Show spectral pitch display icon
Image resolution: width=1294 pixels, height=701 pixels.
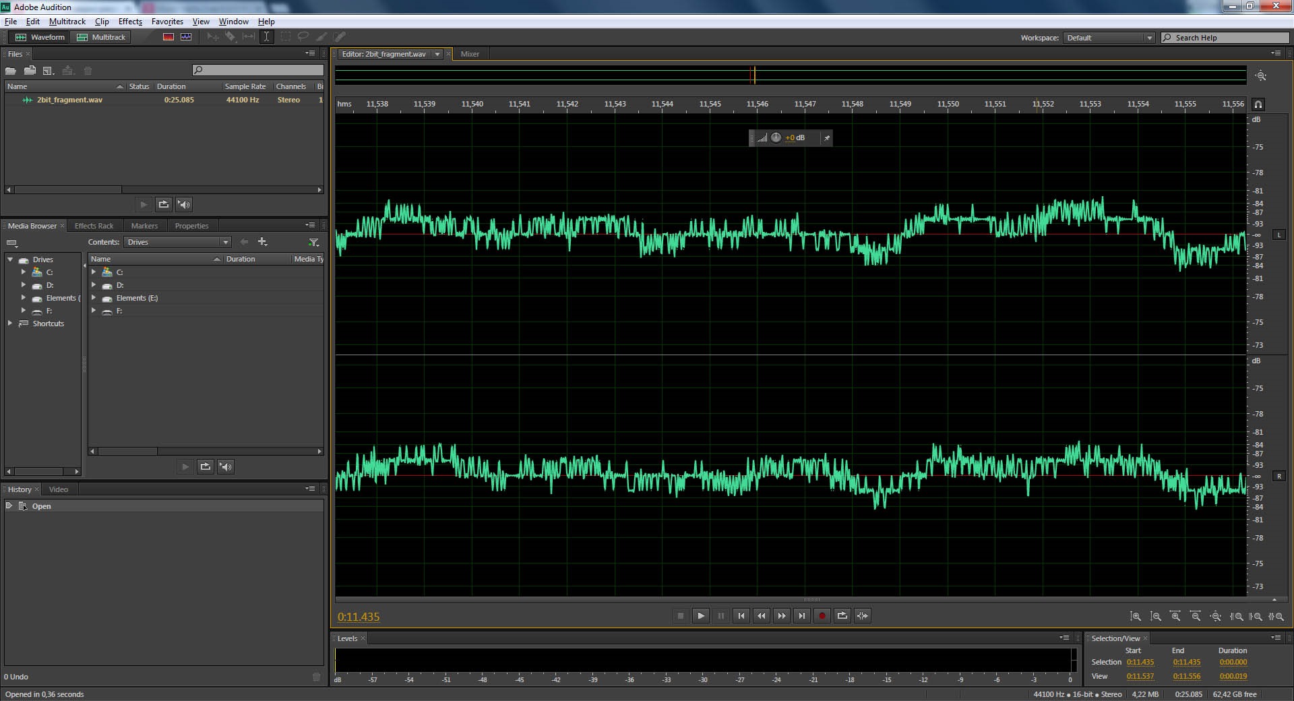(x=186, y=37)
